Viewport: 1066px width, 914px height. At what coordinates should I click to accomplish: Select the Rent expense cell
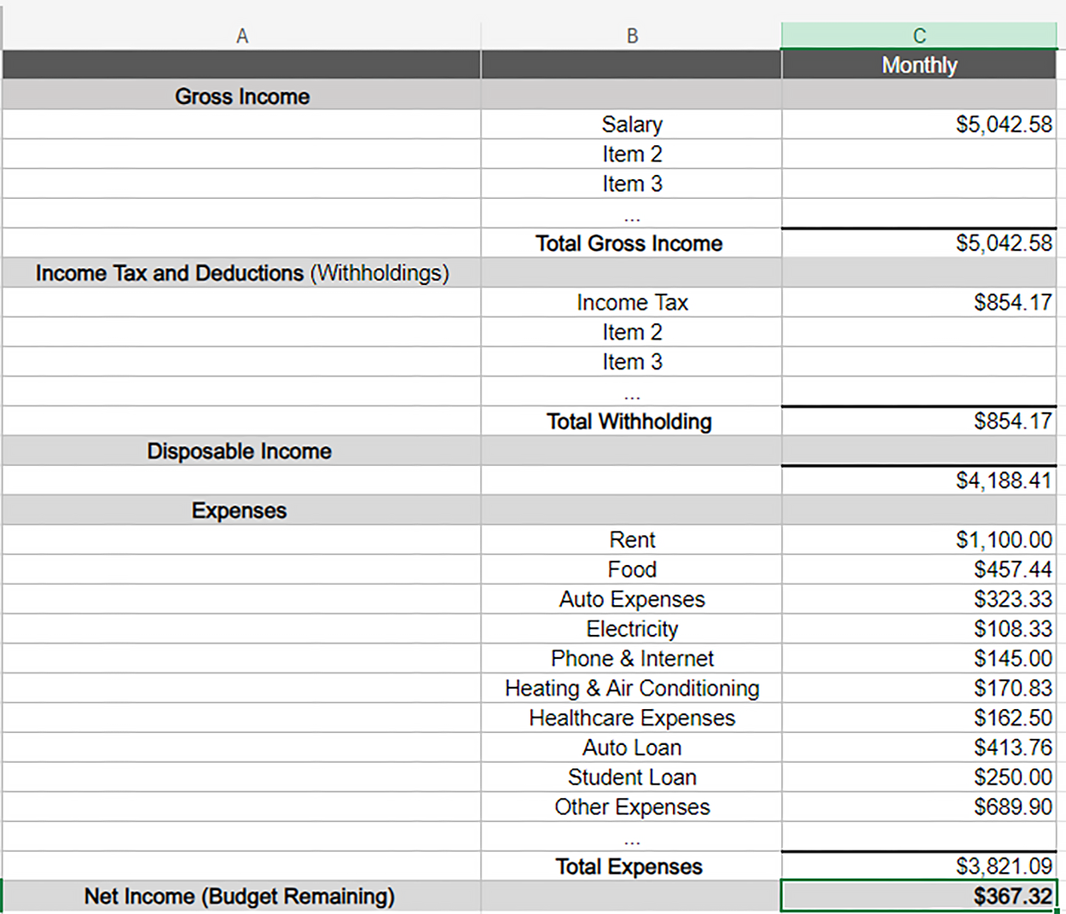click(631, 539)
